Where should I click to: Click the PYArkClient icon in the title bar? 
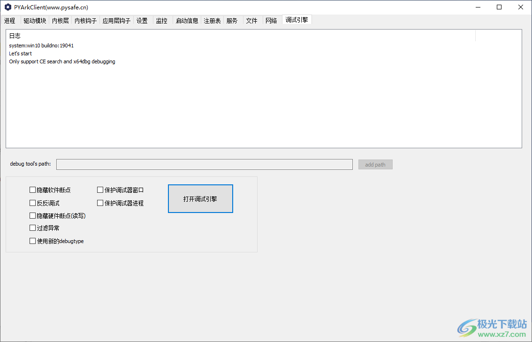click(7, 7)
